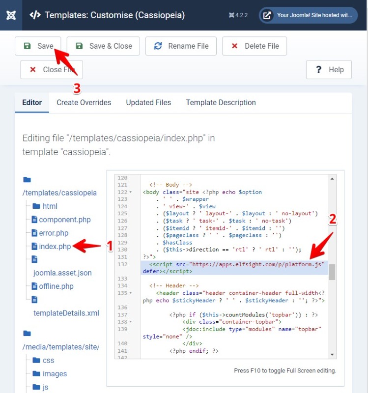Open the Help button

click(x=329, y=69)
